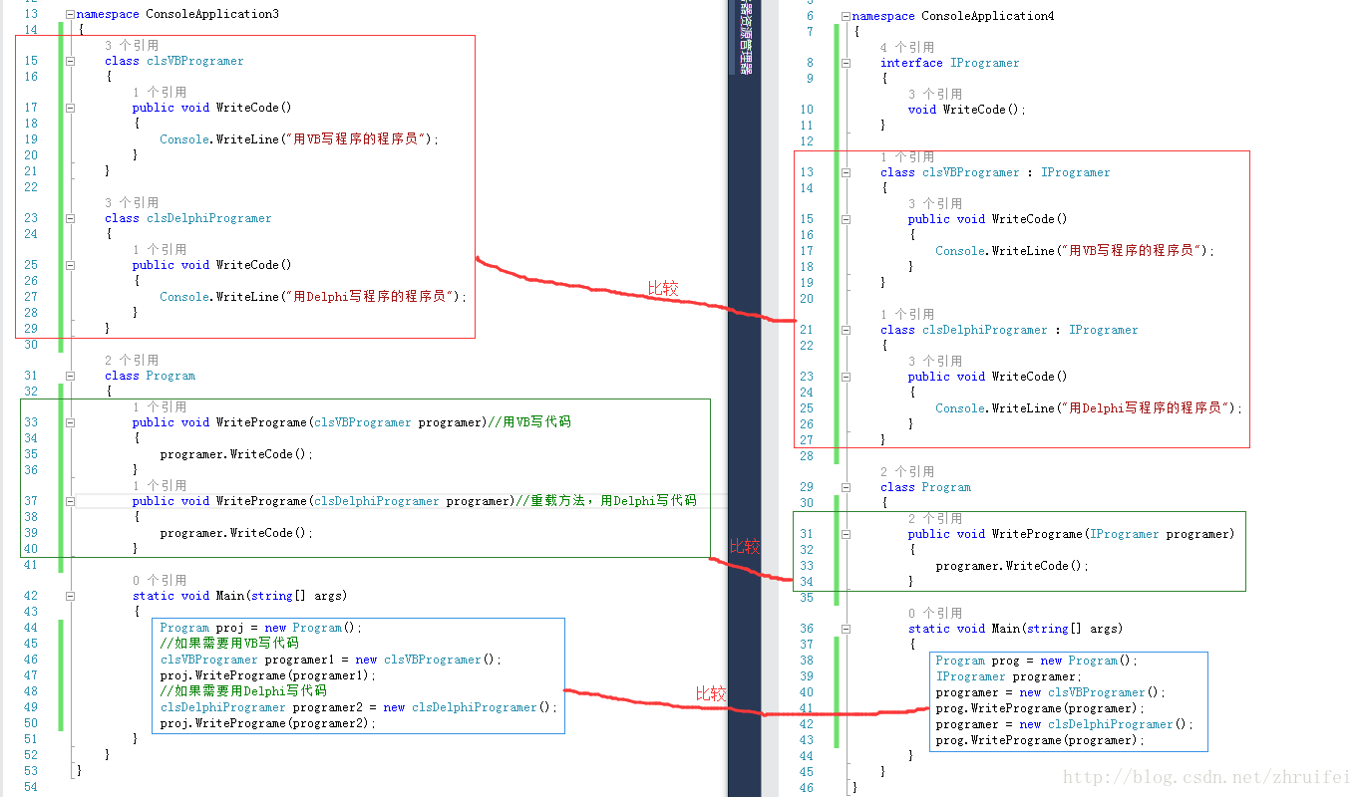The height and width of the screenshot is (797, 1363).
Task: Open '3 个引用' above right line 23 WriteCode
Action: pyautogui.click(x=935, y=361)
